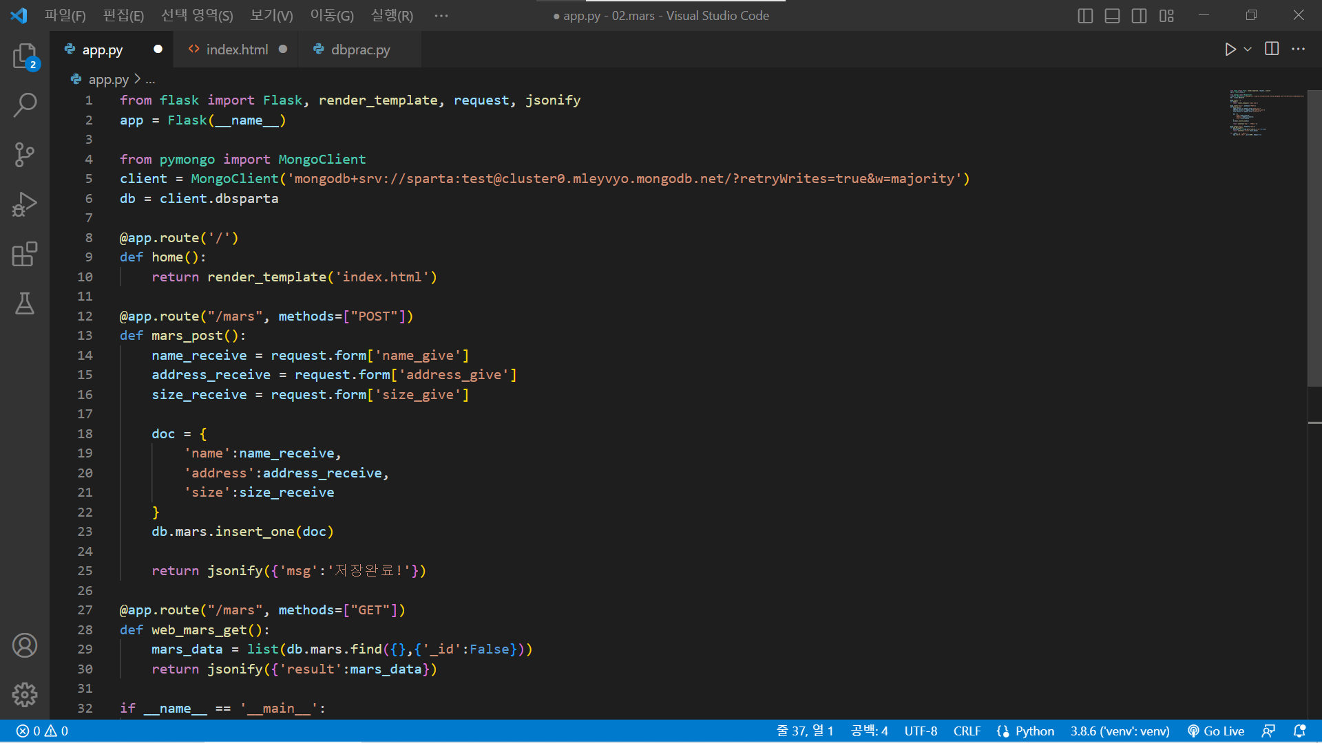Screen dimensions: 1322x743
Task: Open notifications bell in status bar
Action: [1299, 731]
